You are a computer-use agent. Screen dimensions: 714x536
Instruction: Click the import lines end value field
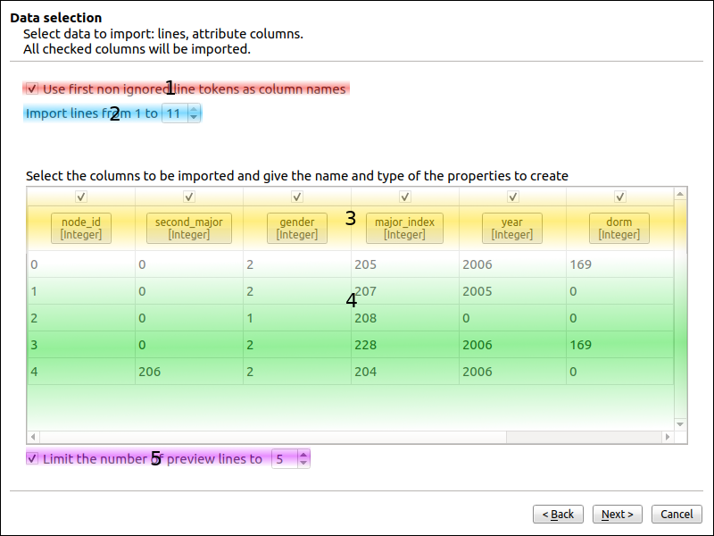point(174,113)
